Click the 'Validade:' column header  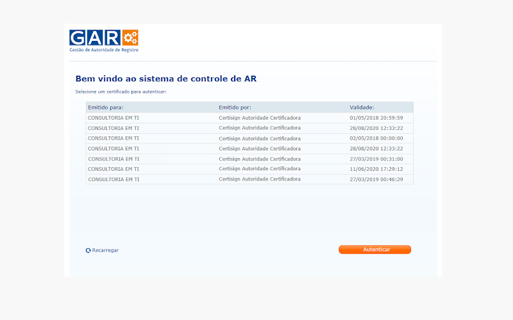point(362,108)
